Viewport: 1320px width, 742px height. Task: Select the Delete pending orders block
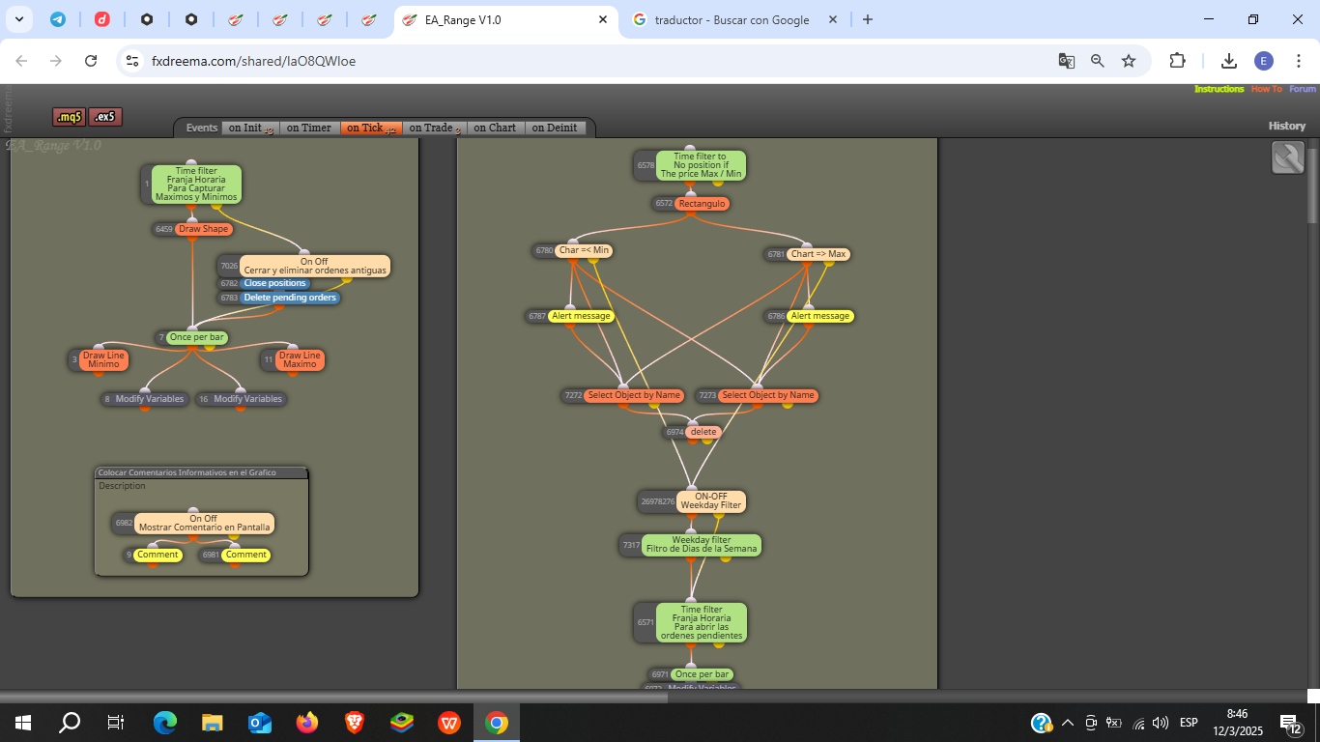[x=290, y=298]
